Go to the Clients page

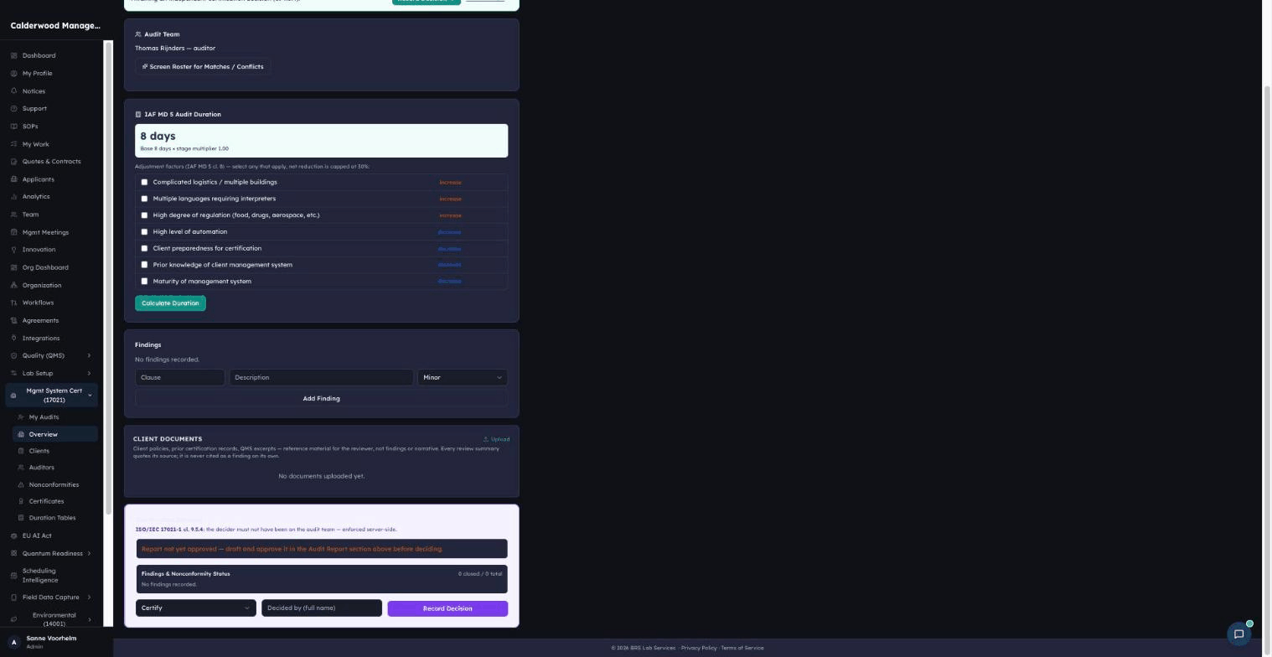pyautogui.click(x=54, y=451)
